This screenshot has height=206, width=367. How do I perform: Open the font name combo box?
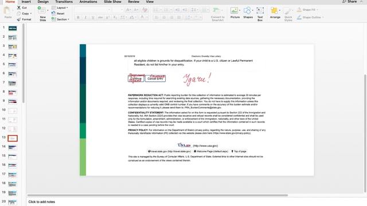[92, 10]
